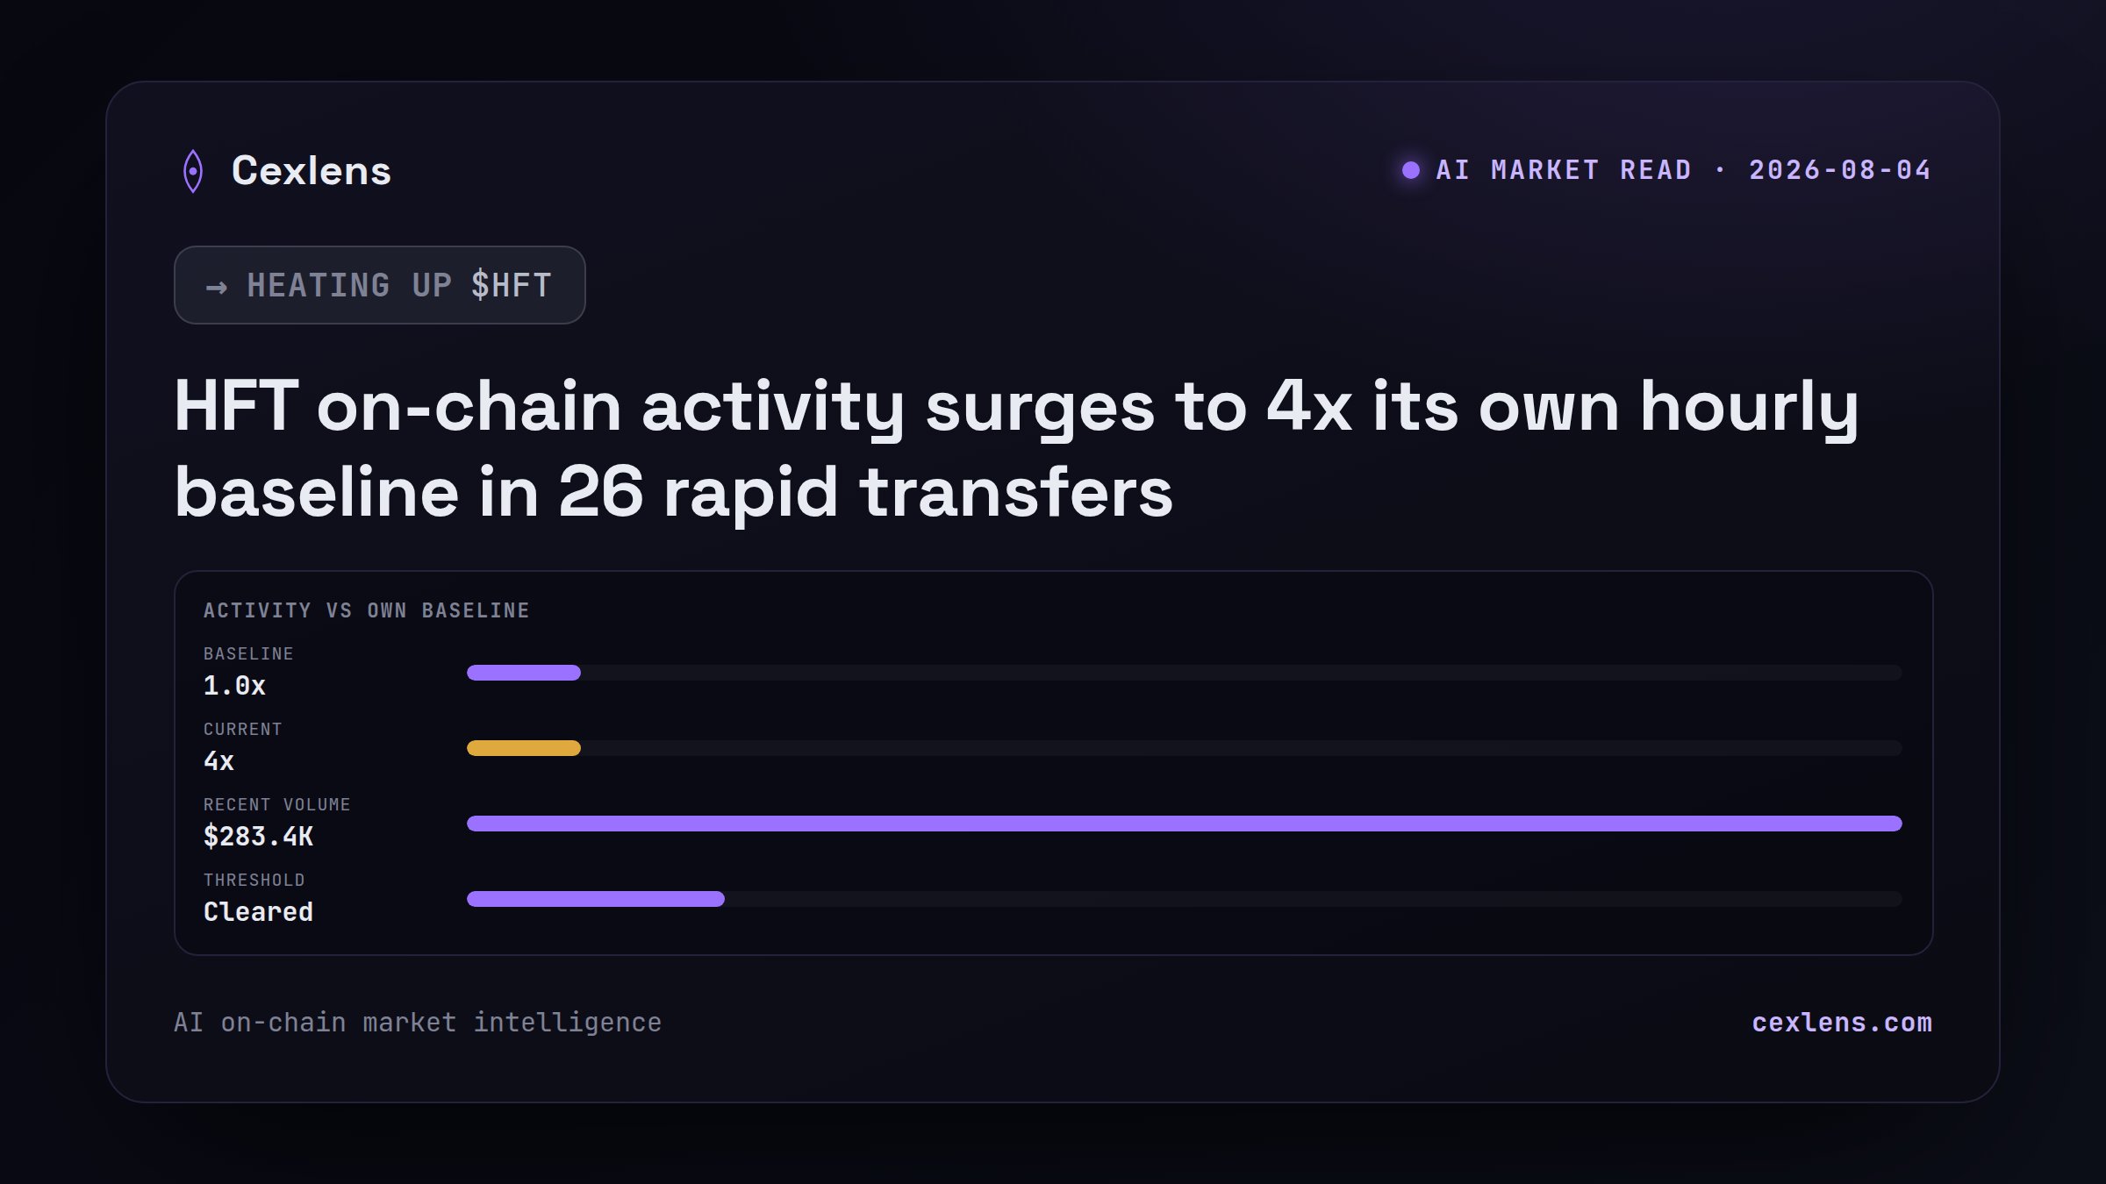Open the cexlens.com link
This screenshot has width=2106, height=1184.
1842,1023
